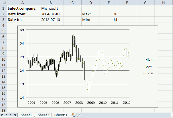Select the Sheet3 tab

point(60,115)
